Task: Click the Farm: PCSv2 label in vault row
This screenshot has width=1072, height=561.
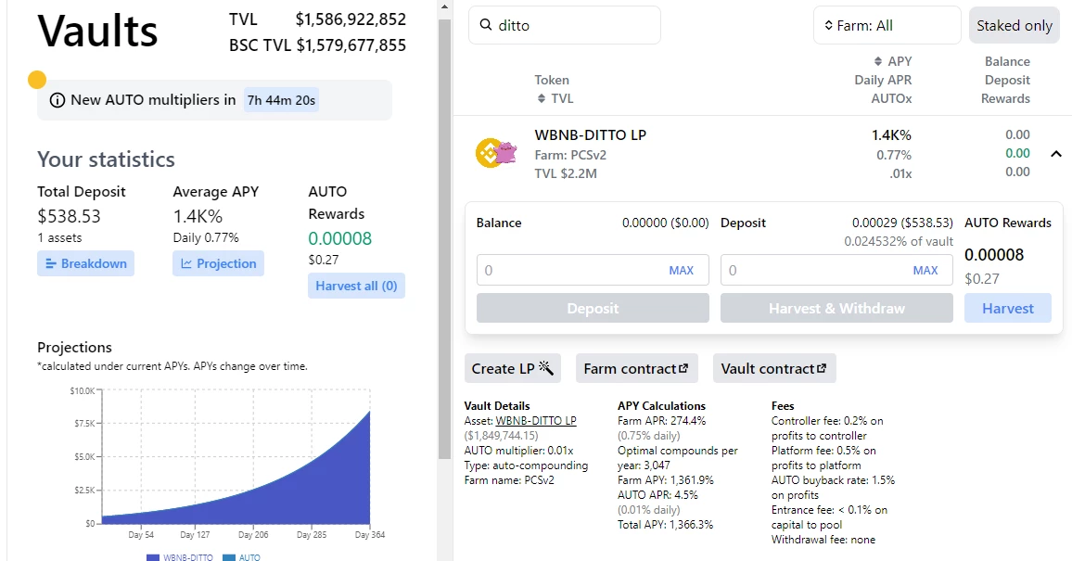Action: 570,155
